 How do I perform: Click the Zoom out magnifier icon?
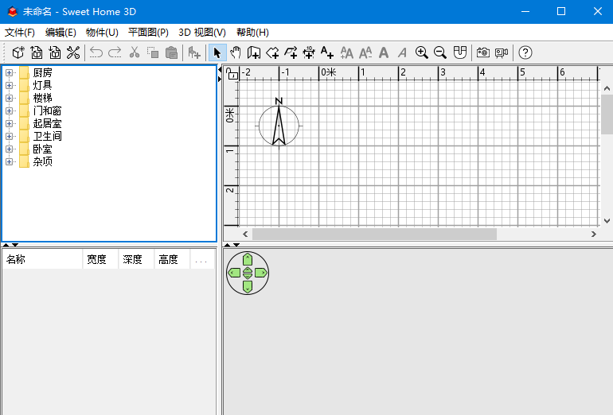click(440, 52)
